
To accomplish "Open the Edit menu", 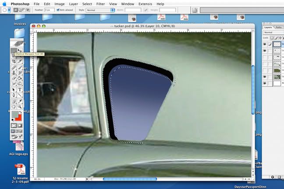I will click(47, 4).
